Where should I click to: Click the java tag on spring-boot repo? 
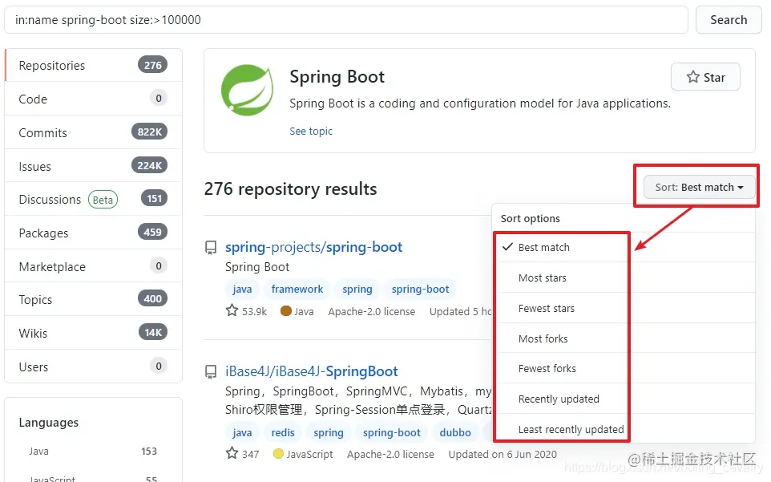242,290
